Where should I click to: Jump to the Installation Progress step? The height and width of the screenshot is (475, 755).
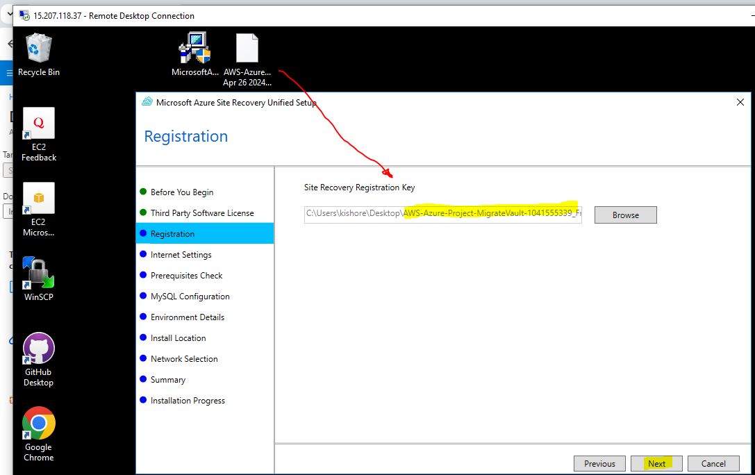point(188,401)
